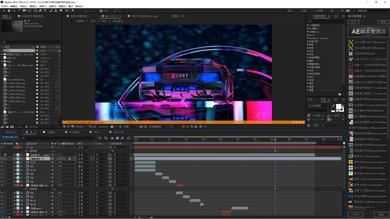Open the 优设标题黑 font family dropdown
390x219 pixels.
click(319, 105)
